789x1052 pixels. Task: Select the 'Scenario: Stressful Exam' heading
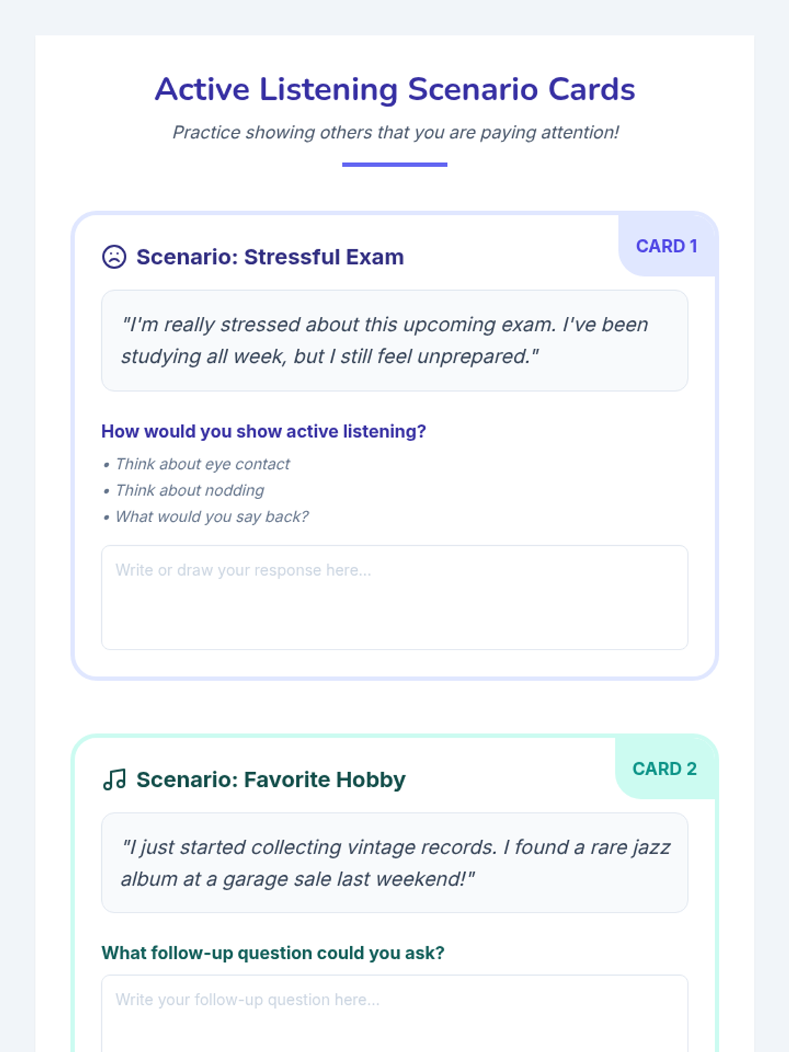[270, 256]
